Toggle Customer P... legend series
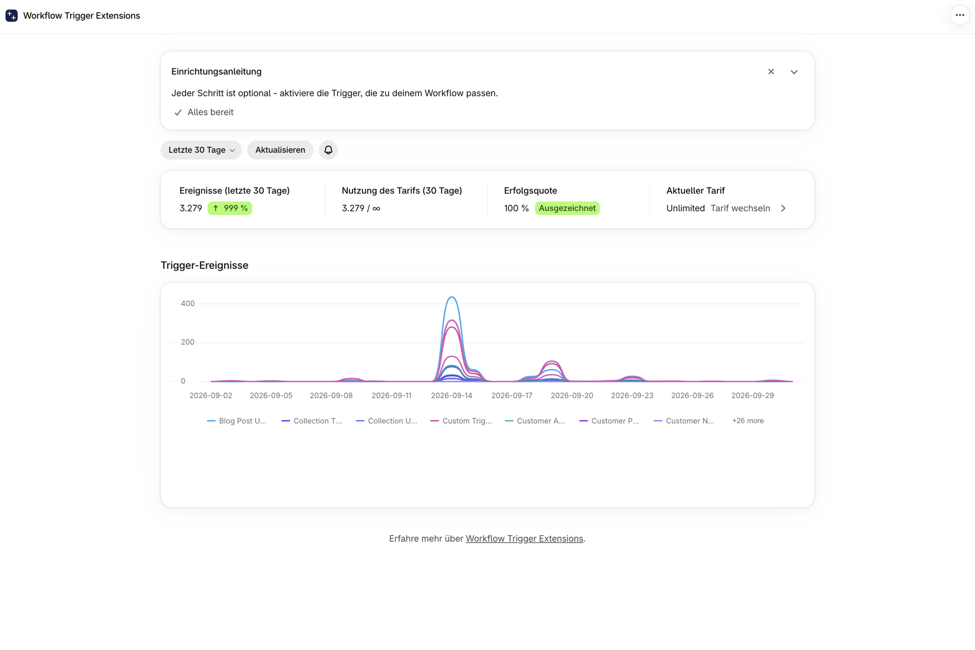Image resolution: width=975 pixels, height=650 pixels. (609, 421)
